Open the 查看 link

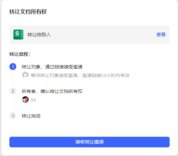(161, 35)
